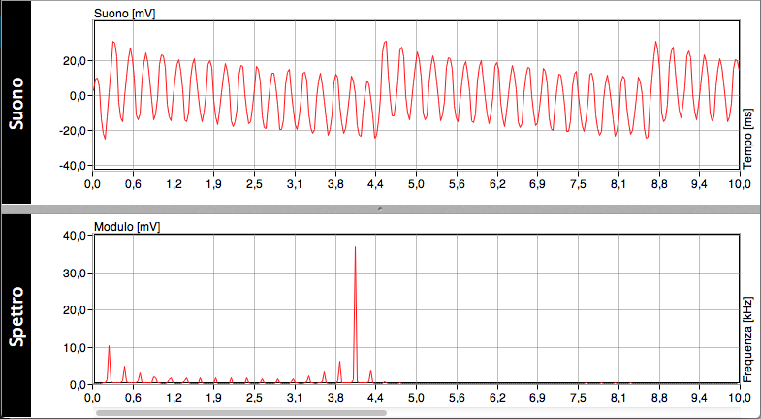
Task: Click the '1,2' tick on Suono time axis
Action: [174, 184]
